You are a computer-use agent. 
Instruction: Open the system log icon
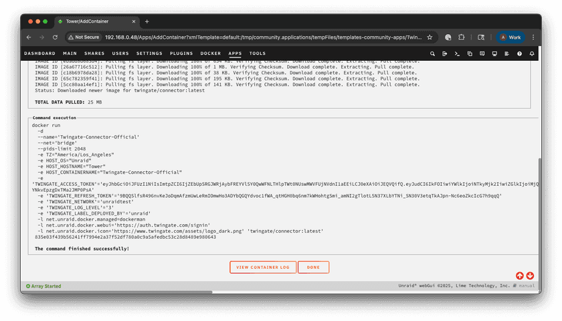(x=507, y=53)
